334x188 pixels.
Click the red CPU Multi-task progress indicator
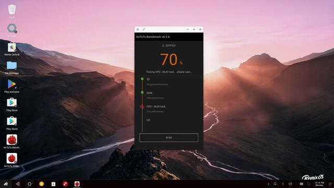(142, 107)
